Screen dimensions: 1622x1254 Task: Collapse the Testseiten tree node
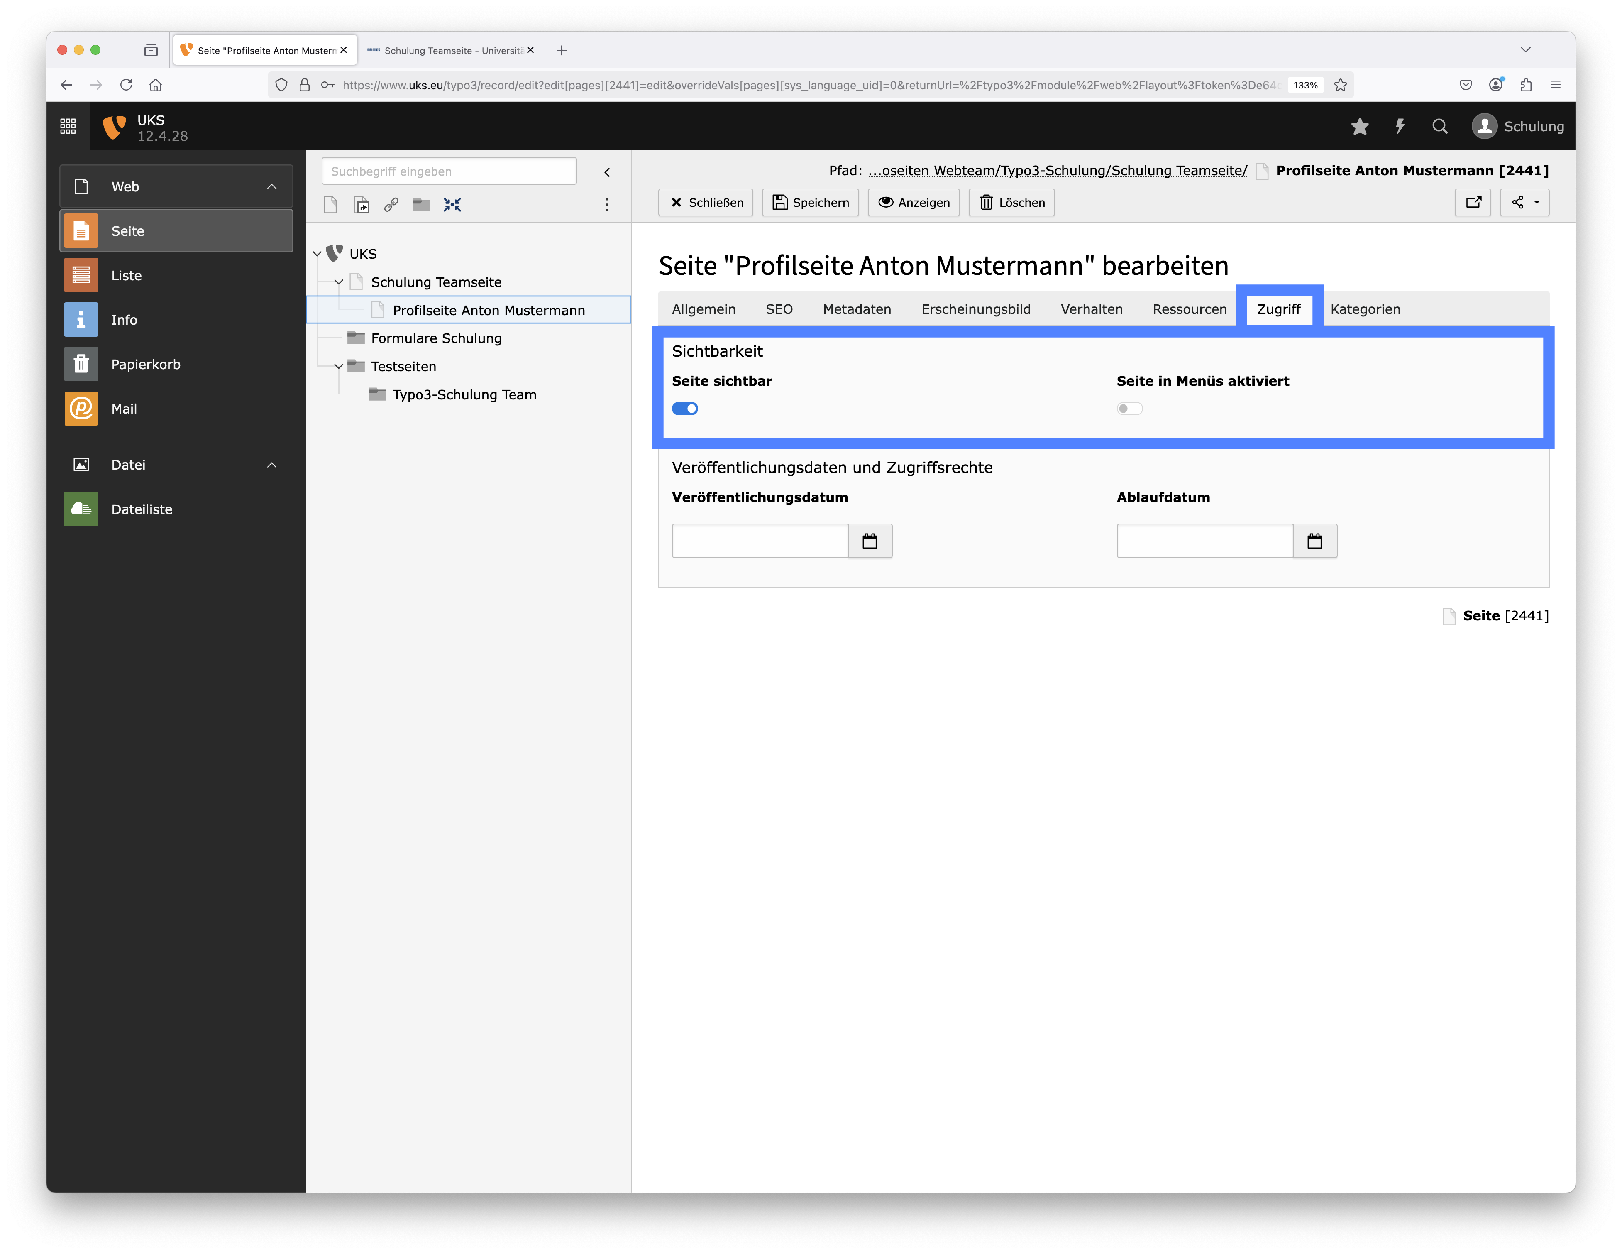(339, 366)
